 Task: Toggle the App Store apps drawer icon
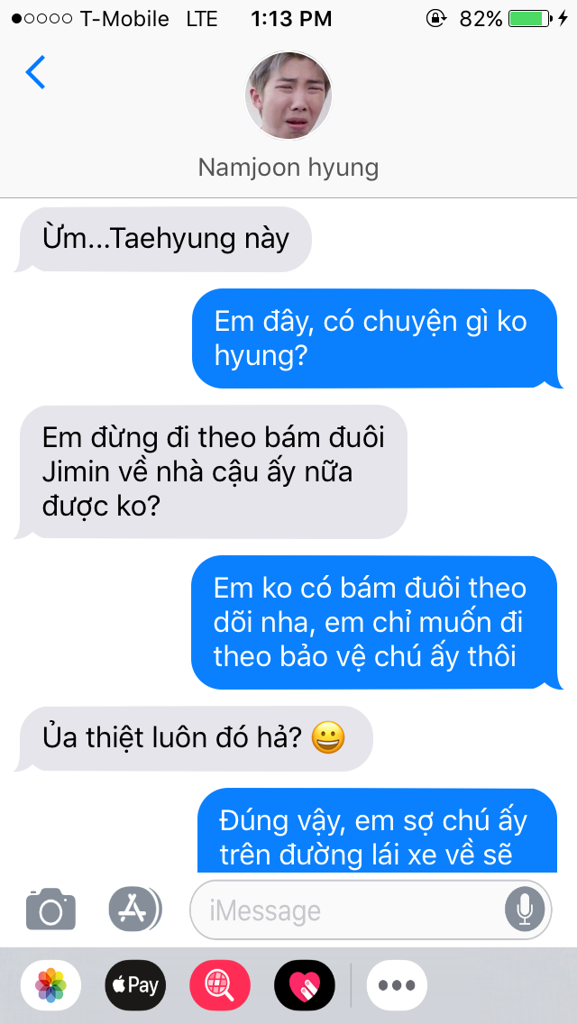(x=134, y=909)
